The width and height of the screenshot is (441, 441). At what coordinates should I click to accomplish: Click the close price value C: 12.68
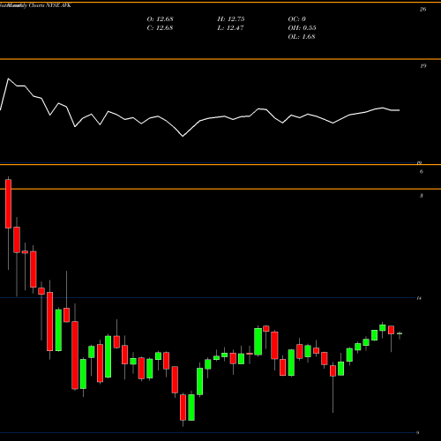click(x=160, y=28)
